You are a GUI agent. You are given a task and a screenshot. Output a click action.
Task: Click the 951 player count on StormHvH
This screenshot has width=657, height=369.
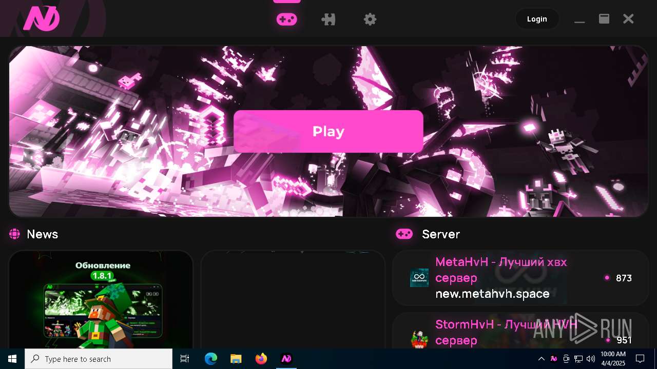[624, 340]
